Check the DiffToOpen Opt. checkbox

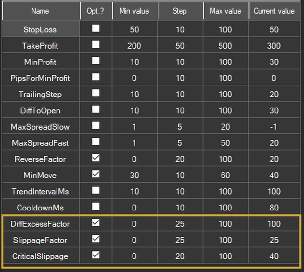pyautogui.click(x=96, y=109)
